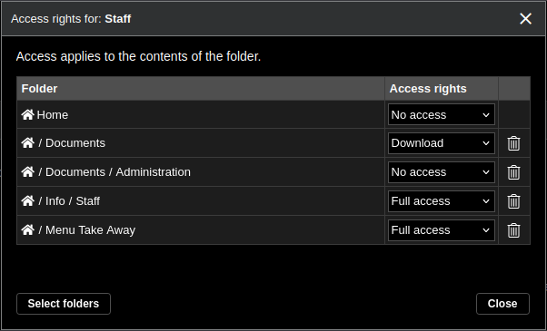
Task: Open the Home folder access rights dropdown
Action: click(x=442, y=114)
